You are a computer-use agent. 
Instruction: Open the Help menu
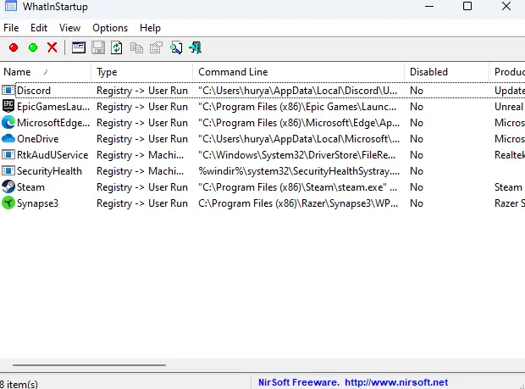[150, 28]
